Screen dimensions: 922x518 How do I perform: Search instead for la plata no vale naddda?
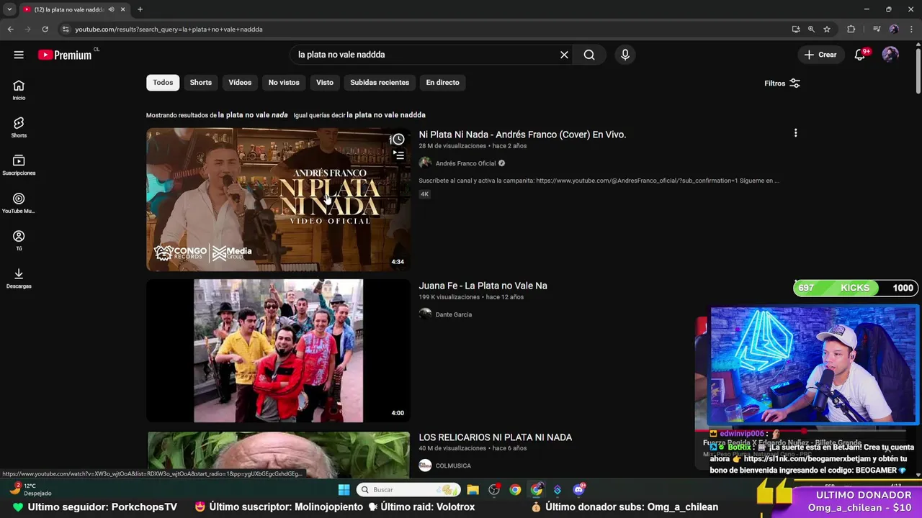pyautogui.click(x=386, y=115)
